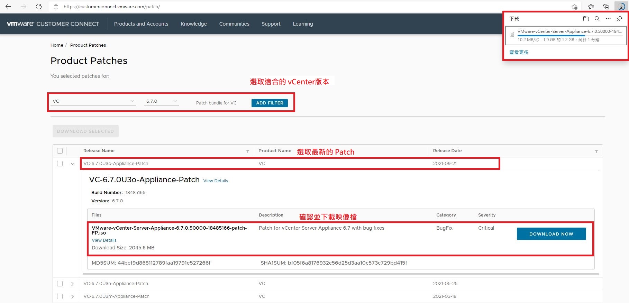The image size is (629, 303).
Task: Open the Support menu
Action: coord(271,24)
